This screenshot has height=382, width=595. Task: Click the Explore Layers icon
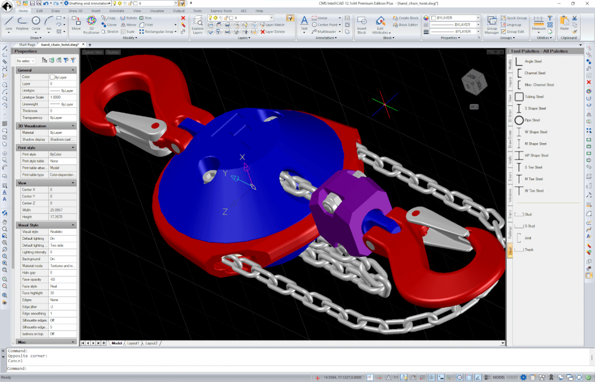(x=197, y=25)
